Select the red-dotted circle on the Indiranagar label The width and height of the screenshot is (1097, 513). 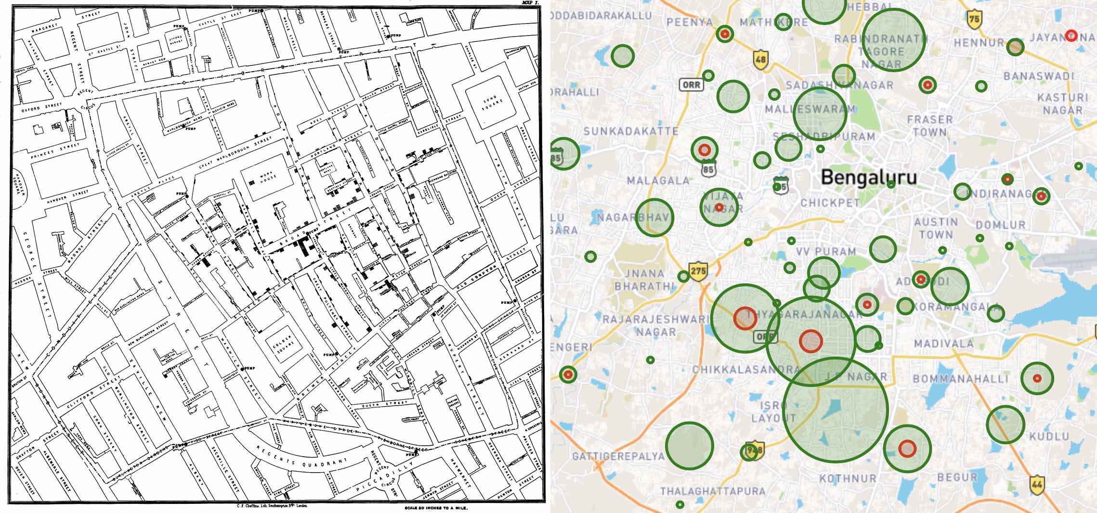(x=1041, y=196)
